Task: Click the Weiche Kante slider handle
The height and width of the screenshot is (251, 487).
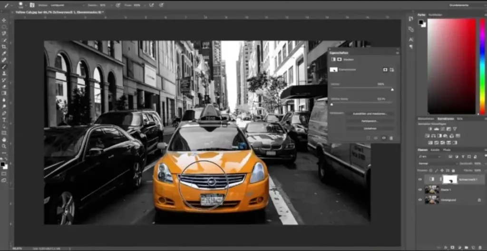Action: coord(331,105)
